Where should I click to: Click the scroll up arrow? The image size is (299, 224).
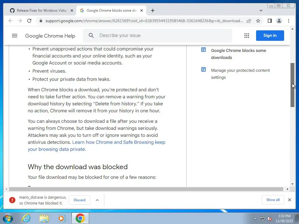coord(292,29)
